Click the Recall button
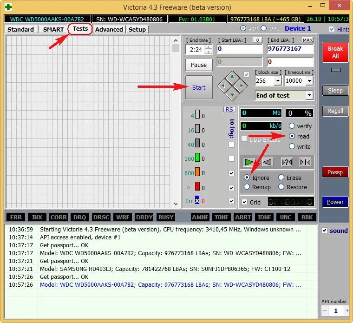 point(335,111)
